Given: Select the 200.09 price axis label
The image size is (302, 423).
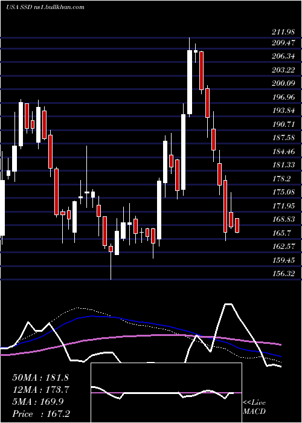Looking at the screenshot, I should tap(283, 83).
